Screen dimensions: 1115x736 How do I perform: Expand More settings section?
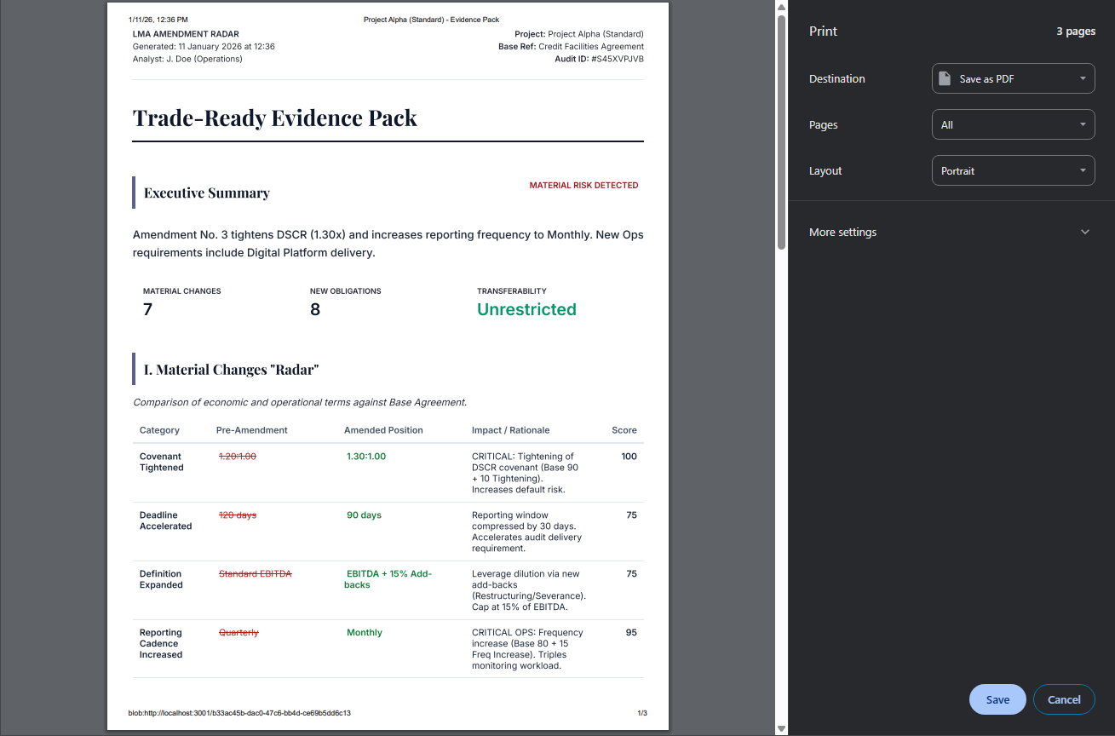coord(951,232)
